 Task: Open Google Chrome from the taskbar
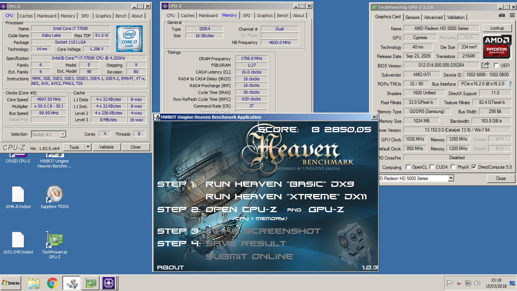(52, 283)
